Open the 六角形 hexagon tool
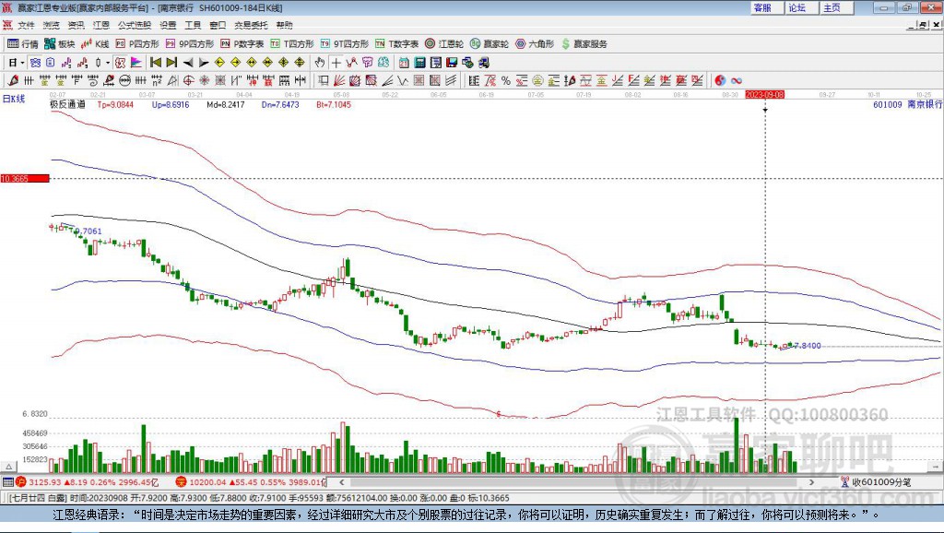Image resolution: width=944 pixels, height=533 pixels. [x=535, y=44]
